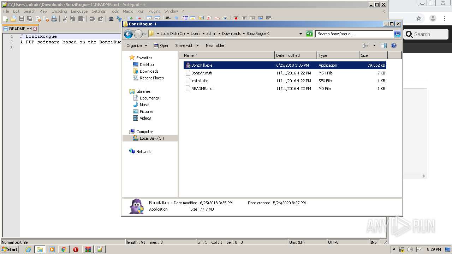Sort files by the Type column header
The image size is (452, 254).
coord(338,55)
